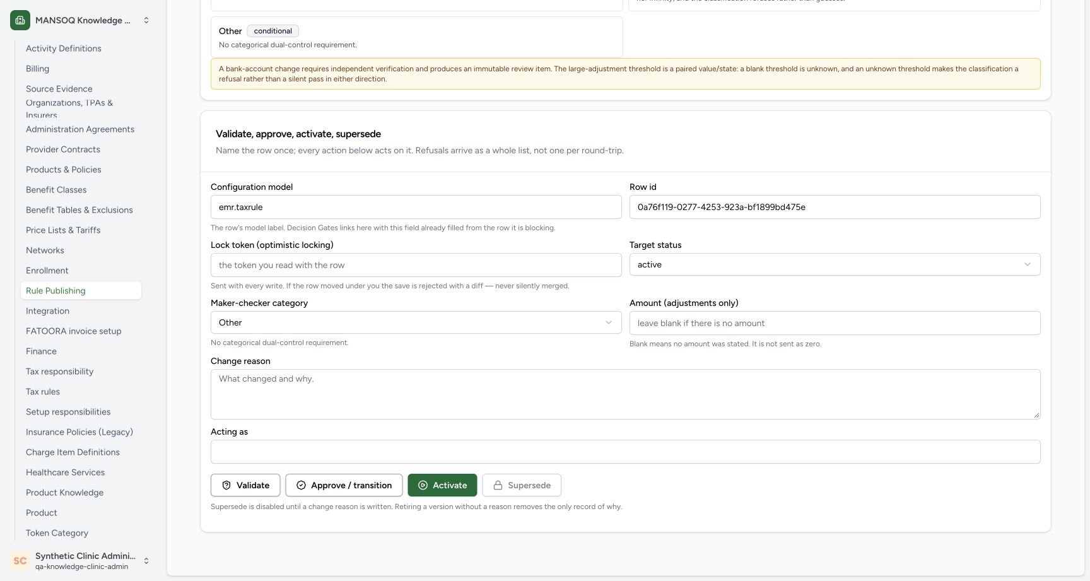Click into the Lock token field
The height and width of the screenshot is (581, 1090).
(416, 265)
